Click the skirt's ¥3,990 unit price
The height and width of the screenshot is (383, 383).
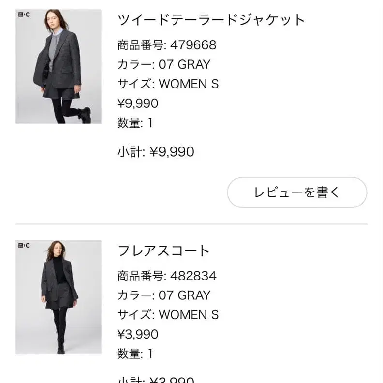point(138,334)
